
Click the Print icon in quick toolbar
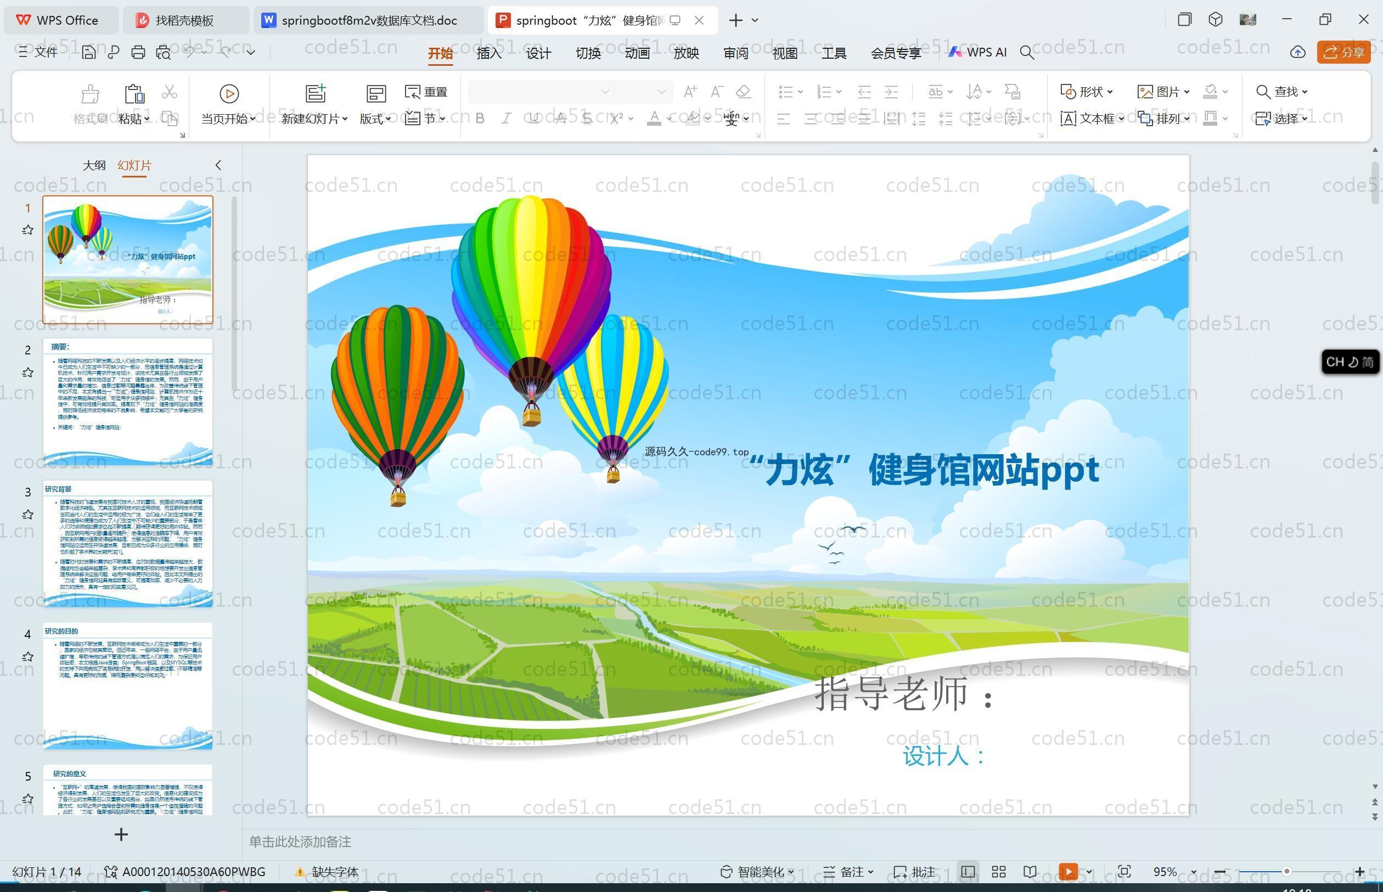pyautogui.click(x=138, y=53)
